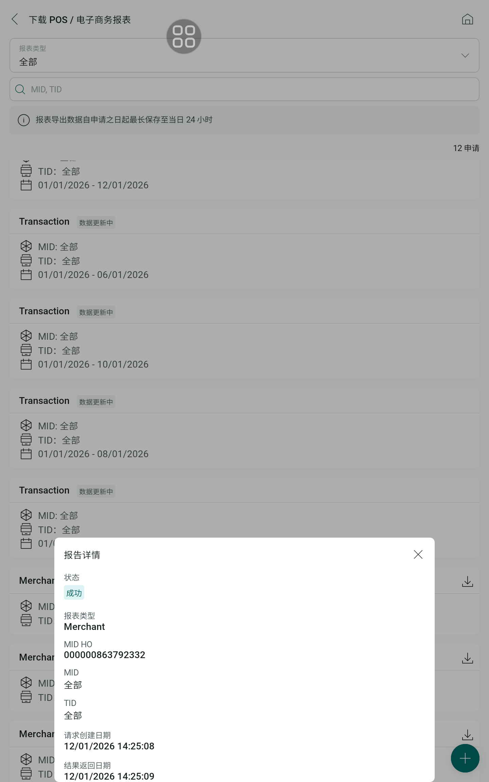Click the search magnifier icon
Image resolution: width=489 pixels, height=782 pixels.
(x=20, y=89)
